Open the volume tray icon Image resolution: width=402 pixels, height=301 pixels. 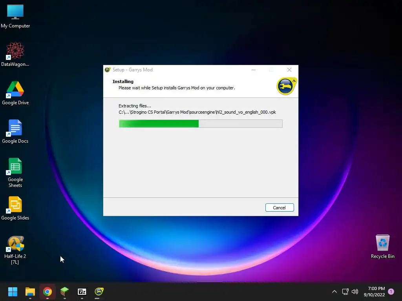355,292
